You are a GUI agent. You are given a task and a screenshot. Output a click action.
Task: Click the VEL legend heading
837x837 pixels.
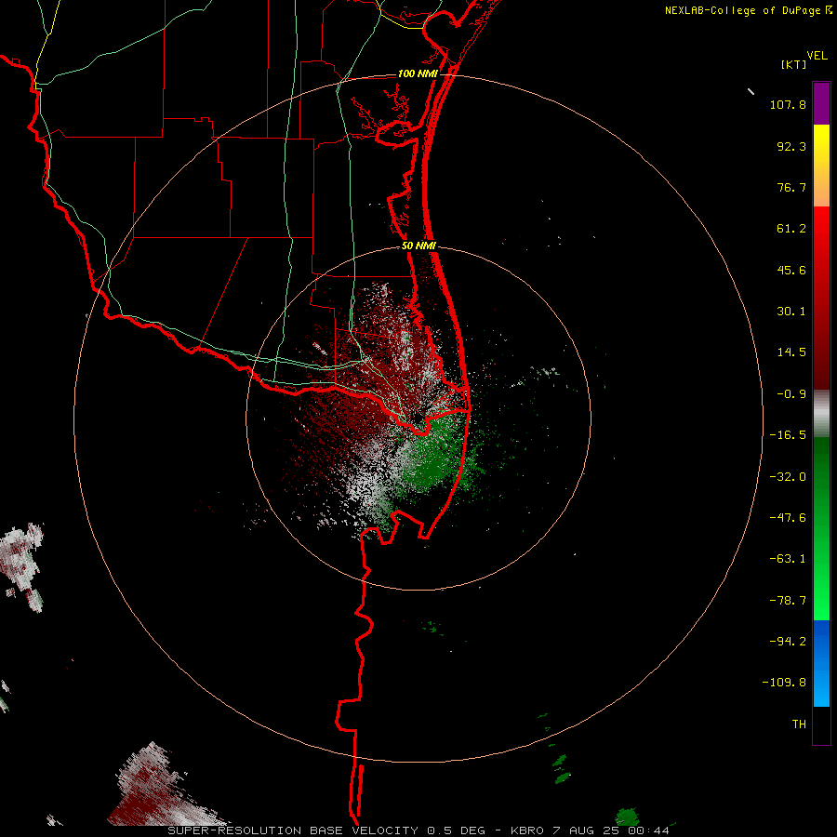817,56
